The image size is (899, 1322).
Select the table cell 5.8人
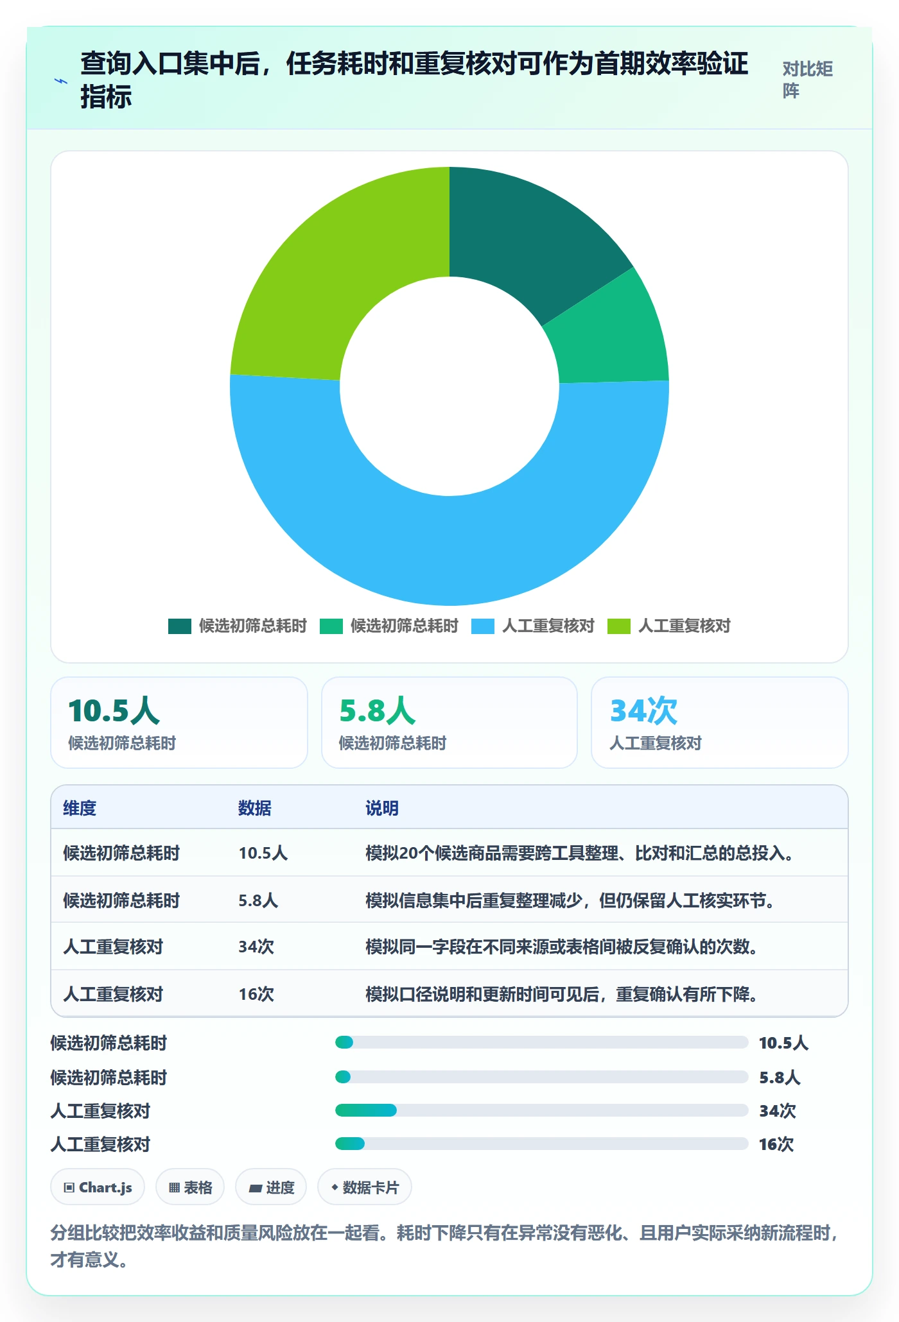pyautogui.click(x=258, y=900)
